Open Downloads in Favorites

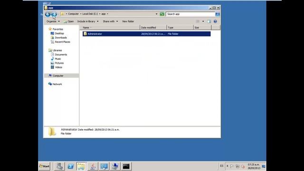[61, 38]
